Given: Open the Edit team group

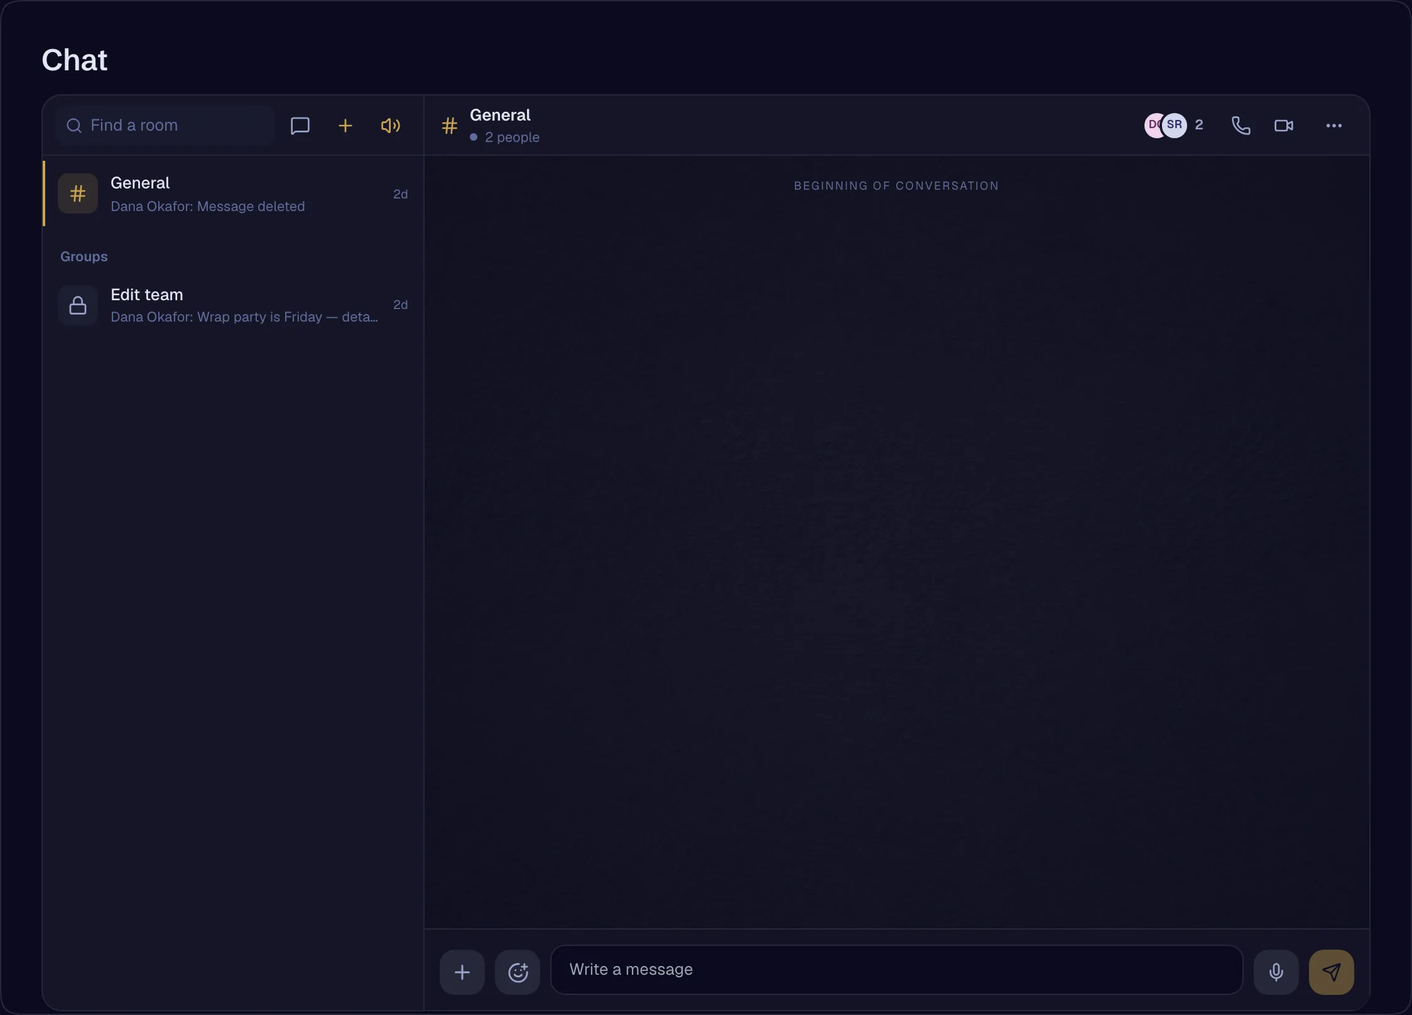Looking at the screenshot, I should tap(233, 305).
